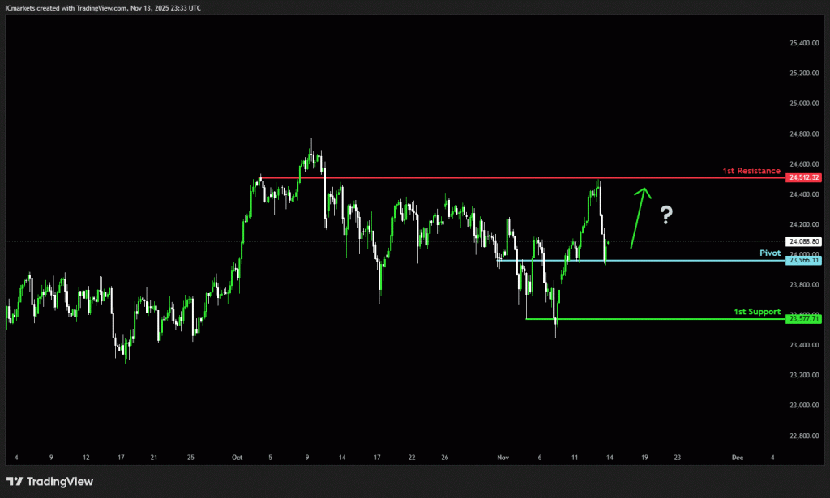
Task: Select the green support horizontal line
Action: pos(648,319)
